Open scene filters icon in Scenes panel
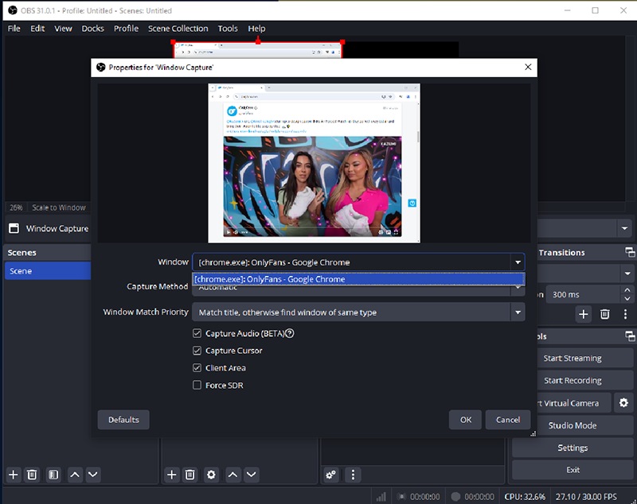Viewport: 637px width, 504px height. [53, 475]
